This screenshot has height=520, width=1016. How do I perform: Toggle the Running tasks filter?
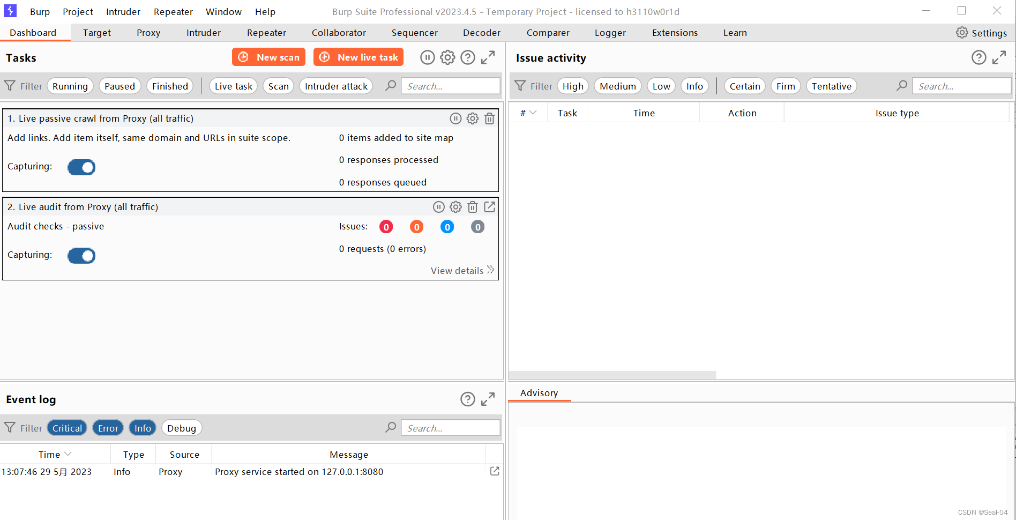tap(70, 86)
